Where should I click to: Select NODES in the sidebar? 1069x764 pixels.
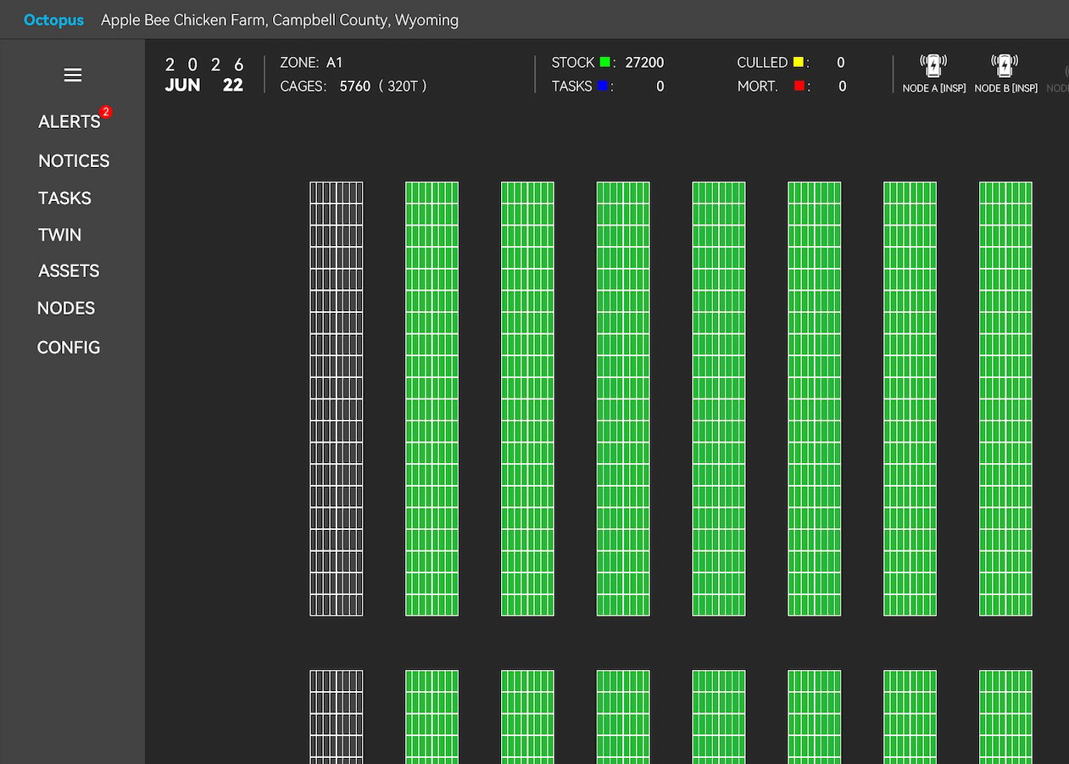pos(66,309)
